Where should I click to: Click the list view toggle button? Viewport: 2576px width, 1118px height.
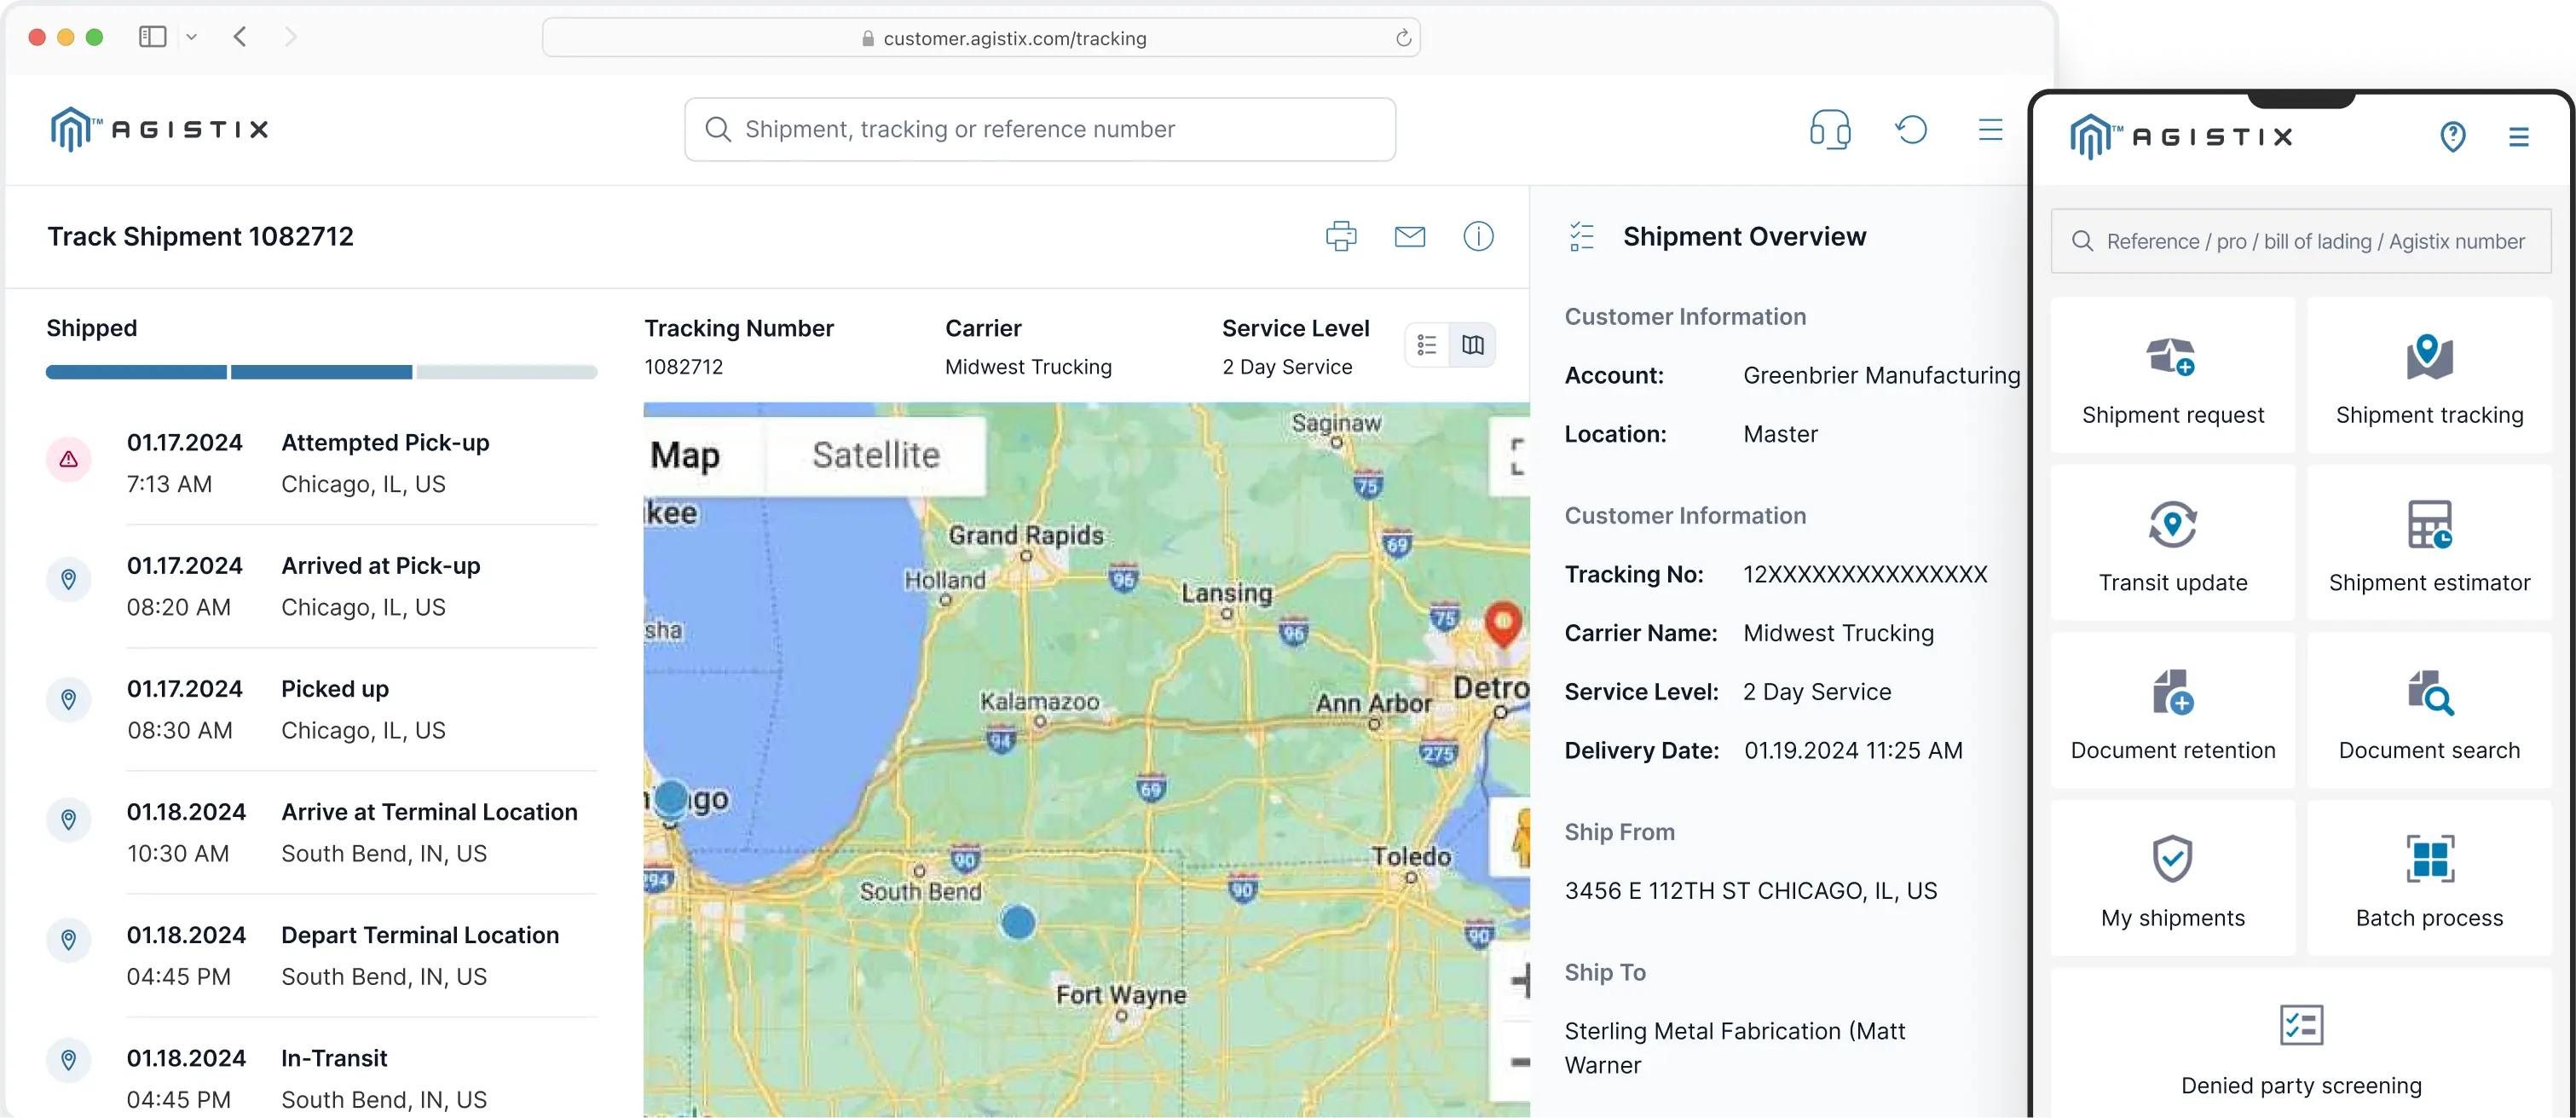pyautogui.click(x=1428, y=345)
